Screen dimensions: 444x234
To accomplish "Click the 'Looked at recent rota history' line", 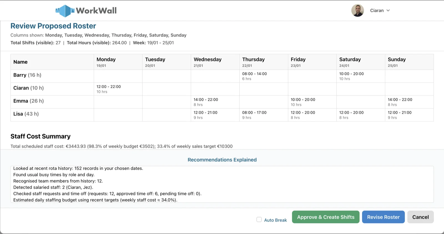I will [78, 168].
